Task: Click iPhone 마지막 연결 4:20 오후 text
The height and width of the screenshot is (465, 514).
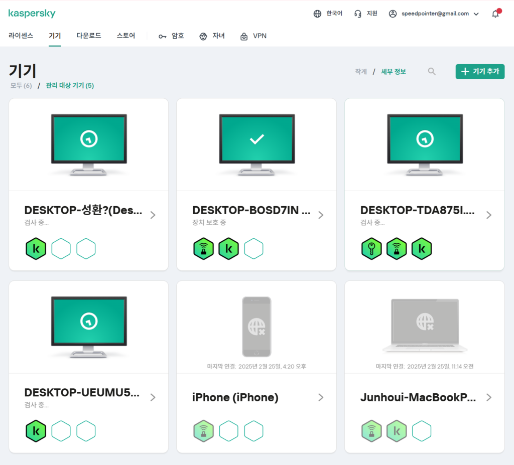Action: pos(256,366)
